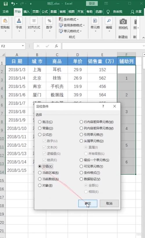
Task: Expand 套用表格格式 dropdown
Action: pyautogui.click(x=72, y=25)
